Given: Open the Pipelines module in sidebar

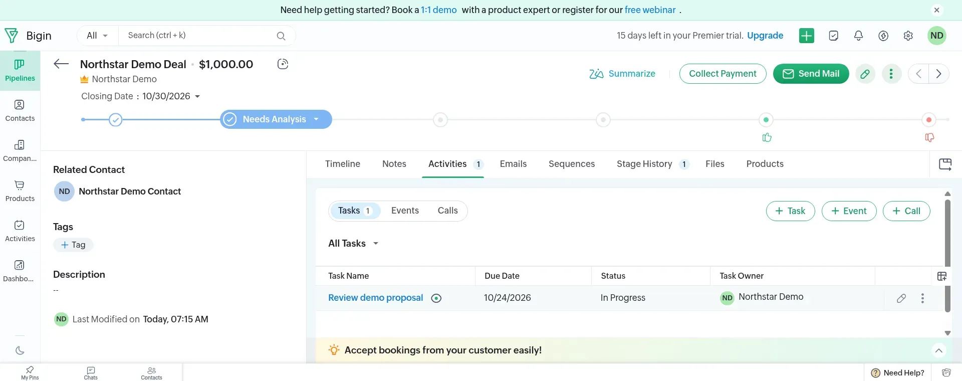Looking at the screenshot, I should point(20,70).
